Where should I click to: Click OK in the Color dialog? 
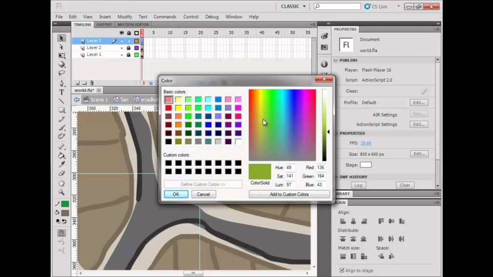(x=176, y=194)
